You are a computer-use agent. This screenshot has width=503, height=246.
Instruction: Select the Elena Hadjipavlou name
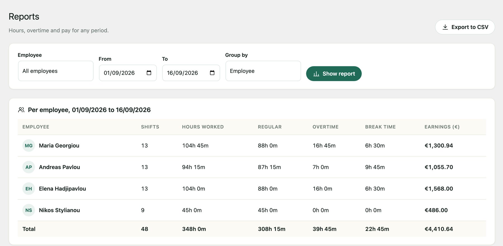coord(62,189)
